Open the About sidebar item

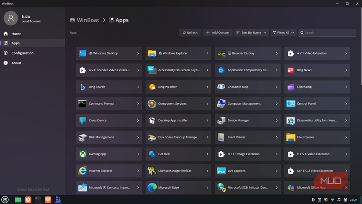pyautogui.click(x=16, y=63)
